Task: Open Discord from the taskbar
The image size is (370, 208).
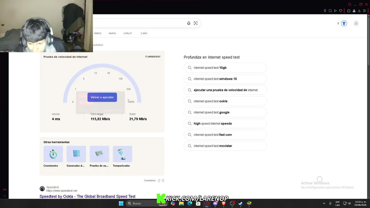Action: [x=215, y=203]
